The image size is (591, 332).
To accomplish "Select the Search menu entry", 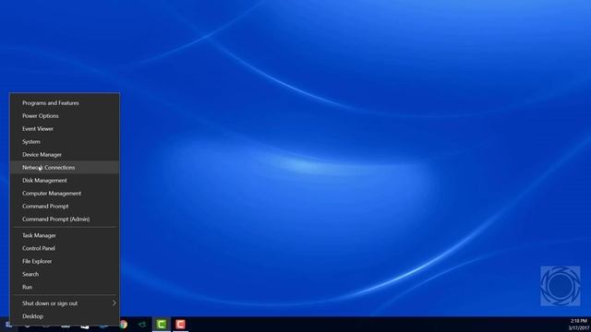I will point(65,274).
